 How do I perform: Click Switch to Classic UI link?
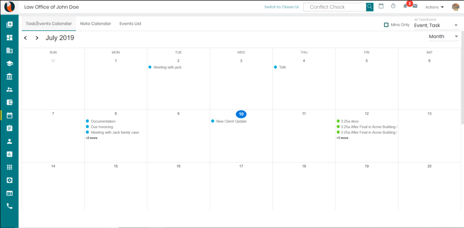point(282,7)
